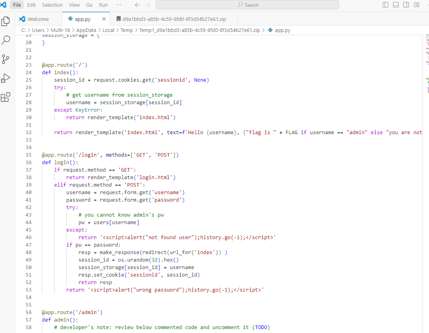
Task: Click the Search command center box
Action: [x=248, y=5]
